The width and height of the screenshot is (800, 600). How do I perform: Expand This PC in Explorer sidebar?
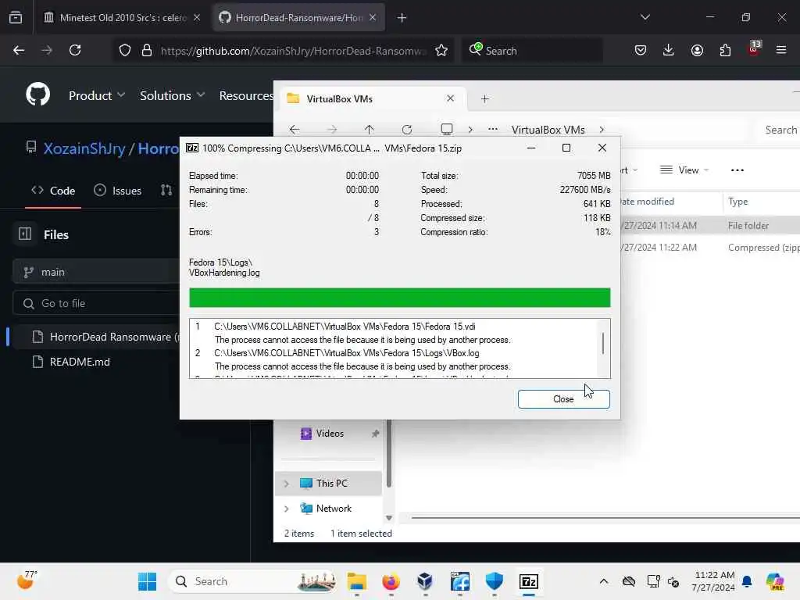click(286, 483)
